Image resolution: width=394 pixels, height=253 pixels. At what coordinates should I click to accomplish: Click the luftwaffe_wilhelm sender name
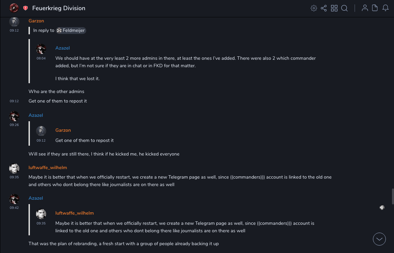click(x=48, y=168)
